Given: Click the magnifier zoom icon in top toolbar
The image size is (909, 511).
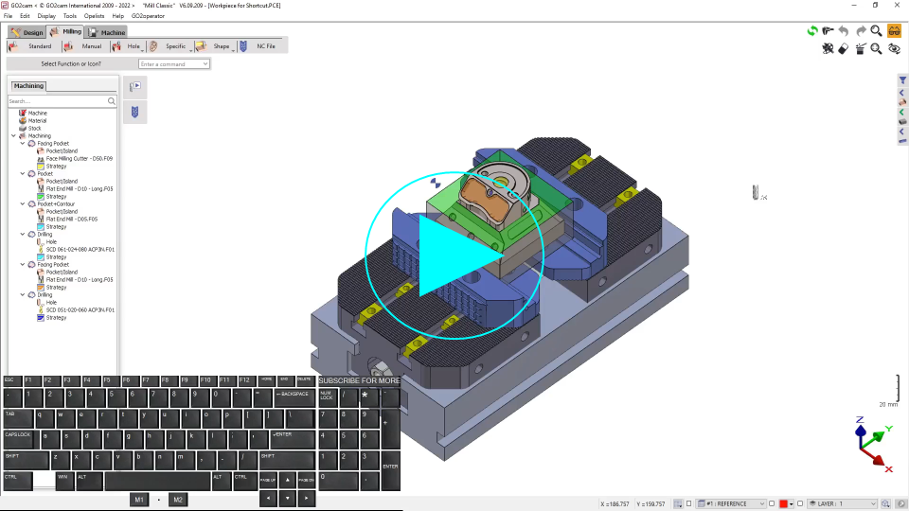Looking at the screenshot, I should (877, 31).
